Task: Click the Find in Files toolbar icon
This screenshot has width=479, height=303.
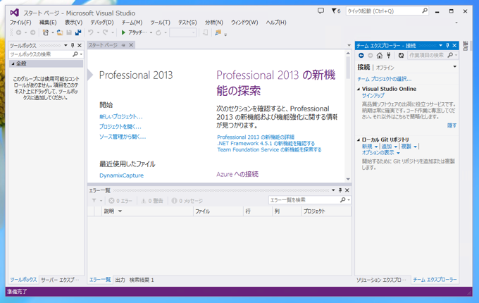Action: [x=218, y=32]
